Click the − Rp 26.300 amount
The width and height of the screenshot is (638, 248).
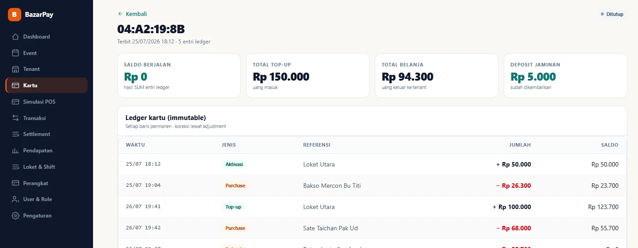coord(514,186)
